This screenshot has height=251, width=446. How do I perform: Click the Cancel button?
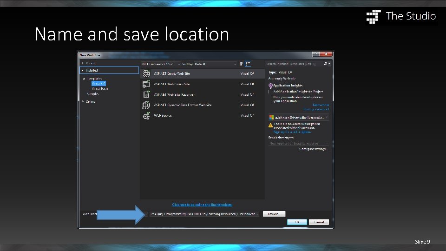319,222
